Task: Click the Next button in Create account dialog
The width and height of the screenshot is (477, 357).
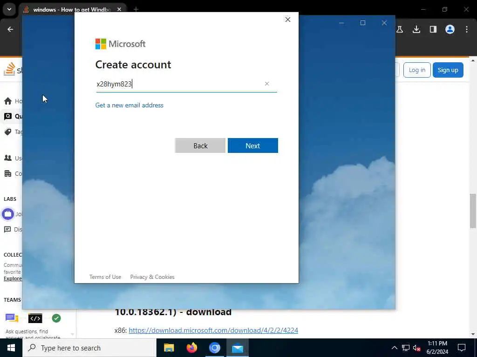Action: pos(252,145)
